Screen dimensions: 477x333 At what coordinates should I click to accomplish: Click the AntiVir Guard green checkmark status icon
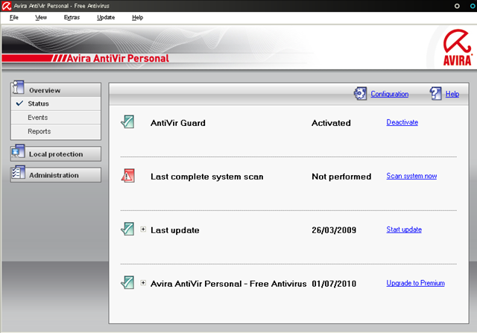click(x=127, y=122)
